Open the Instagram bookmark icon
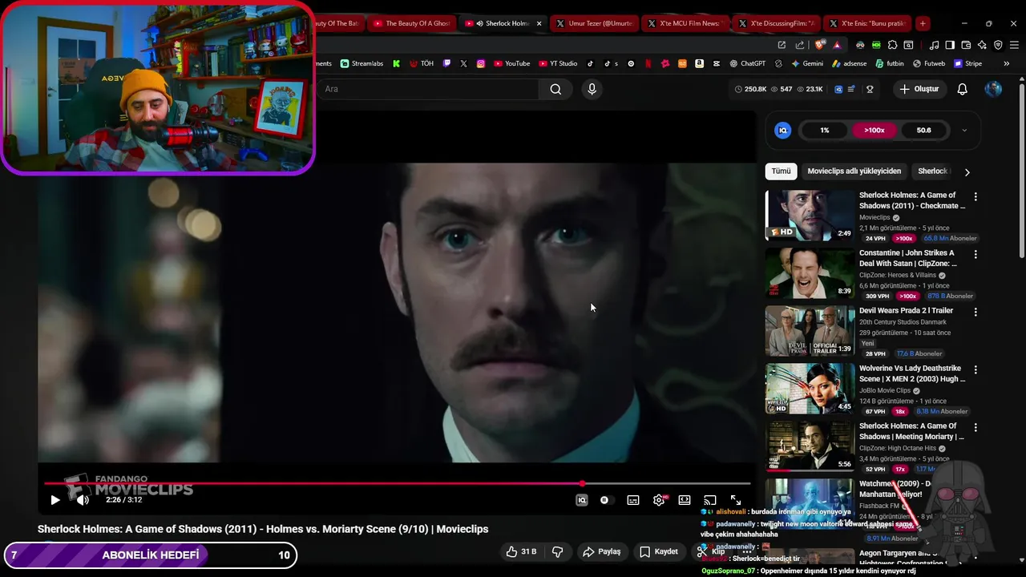 tap(481, 63)
